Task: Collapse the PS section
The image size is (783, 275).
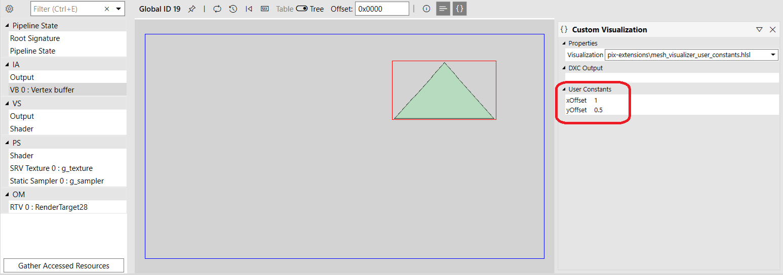Action: pos(7,143)
